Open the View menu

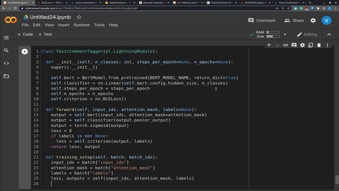(x=49, y=25)
